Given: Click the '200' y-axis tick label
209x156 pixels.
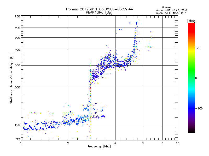Looking at the screenshot, I should pyautogui.click(x=17, y=87).
